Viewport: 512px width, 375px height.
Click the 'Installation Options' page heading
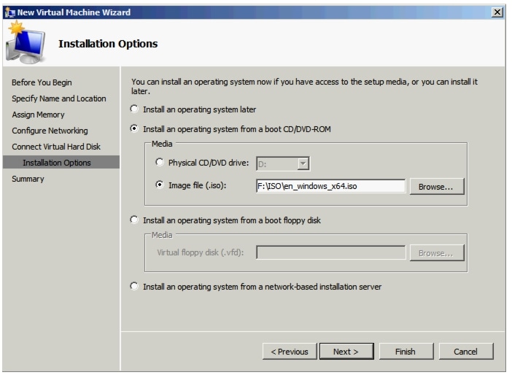tap(108, 44)
